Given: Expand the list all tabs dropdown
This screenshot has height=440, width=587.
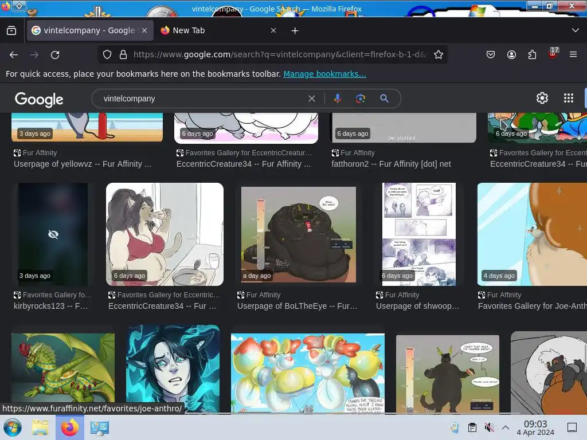Looking at the screenshot, I should pyautogui.click(x=576, y=30).
